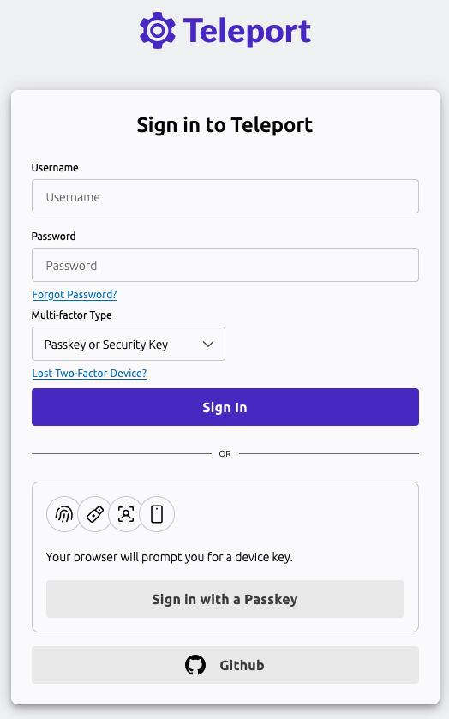Viewport: 449px width, 719px height.
Task: Click the Username field label
Action: pyautogui.click(x=55, y=168)
